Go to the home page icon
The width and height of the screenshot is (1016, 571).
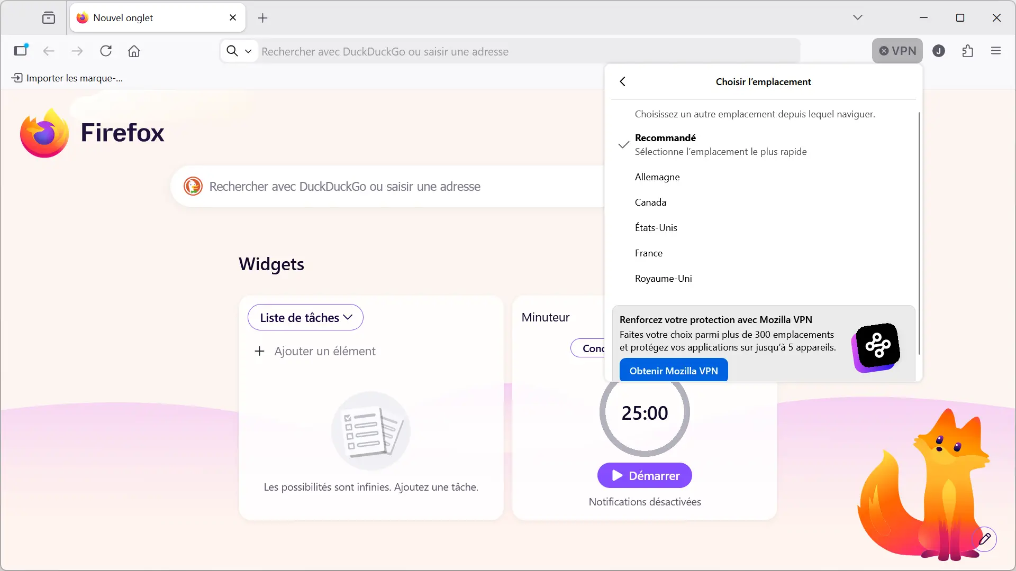(134, 51)
